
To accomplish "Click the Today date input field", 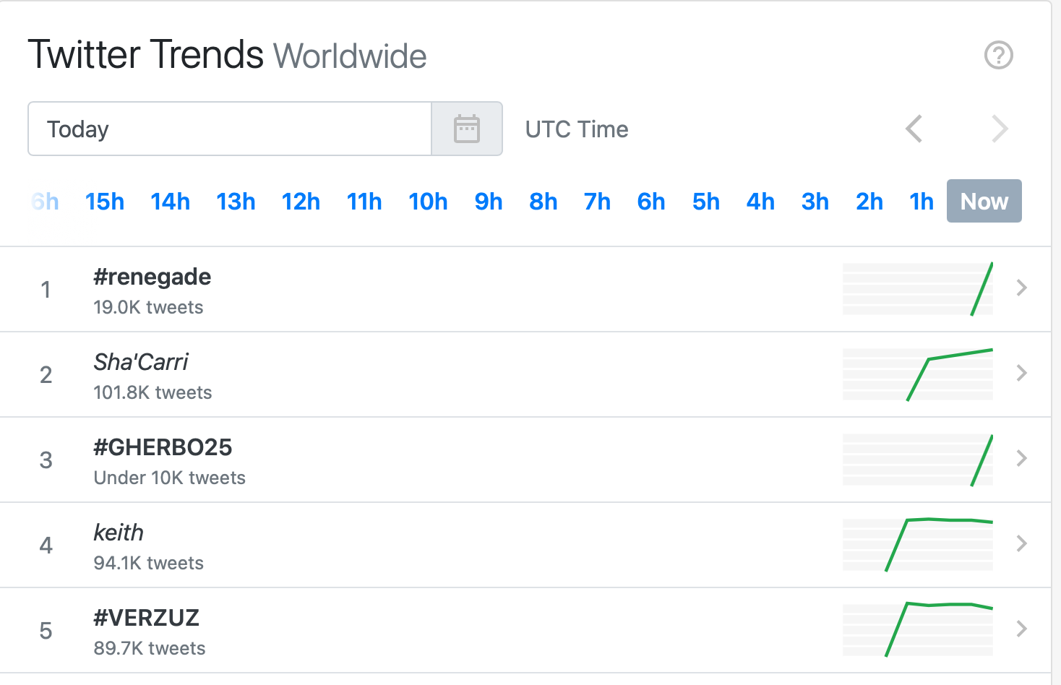I will [x=230, y=129].
